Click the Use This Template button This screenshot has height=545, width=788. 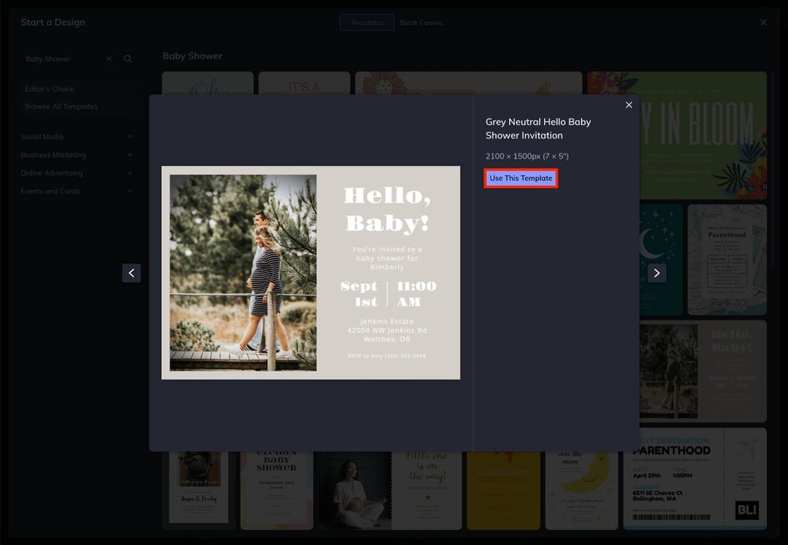pos(521,179)
